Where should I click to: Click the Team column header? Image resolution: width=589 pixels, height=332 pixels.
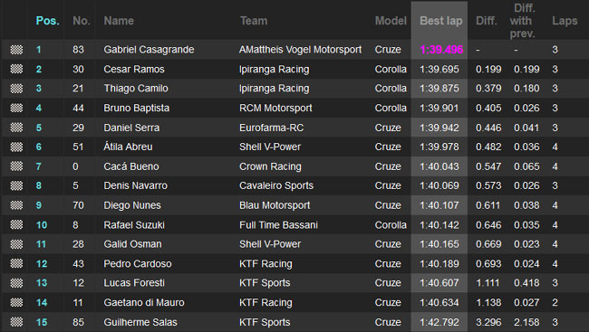coord(254,21)
